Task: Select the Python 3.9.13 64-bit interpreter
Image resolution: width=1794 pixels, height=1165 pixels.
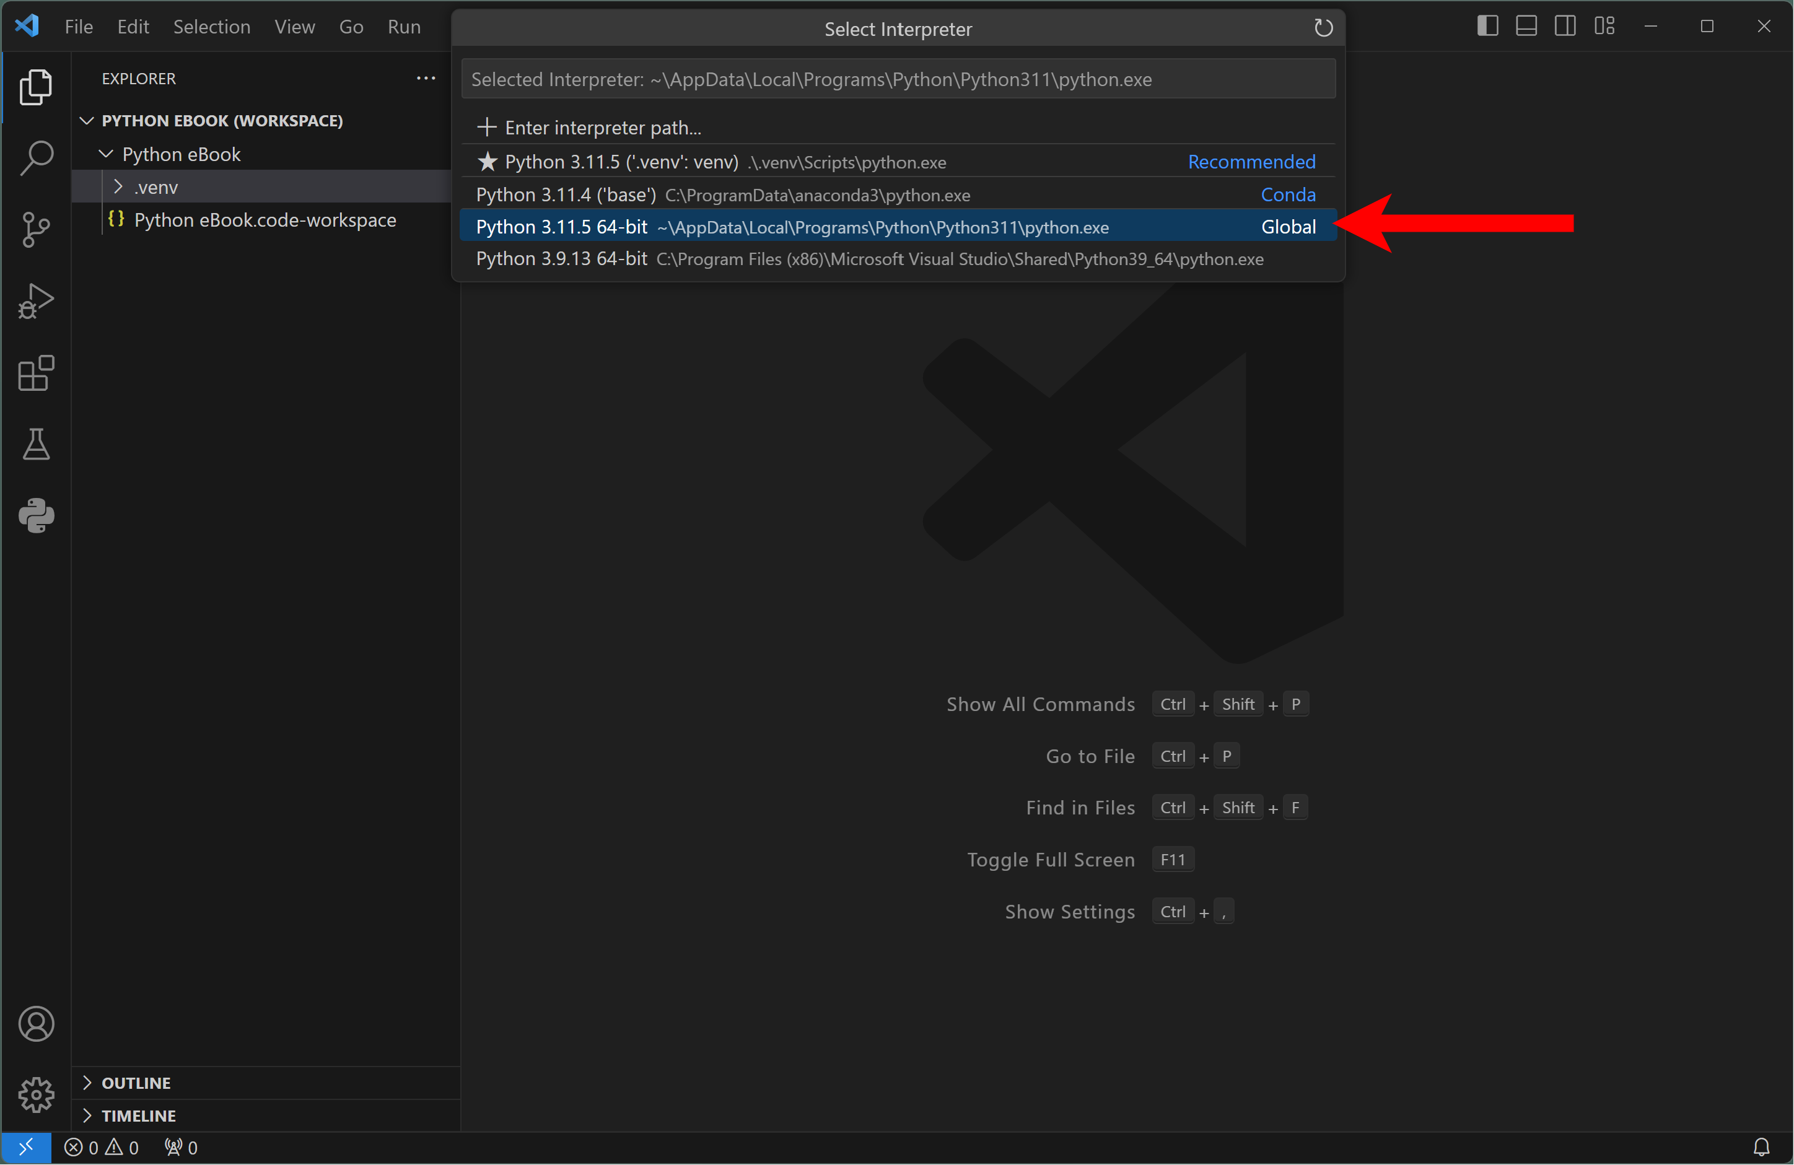Action: pos(898,258)
